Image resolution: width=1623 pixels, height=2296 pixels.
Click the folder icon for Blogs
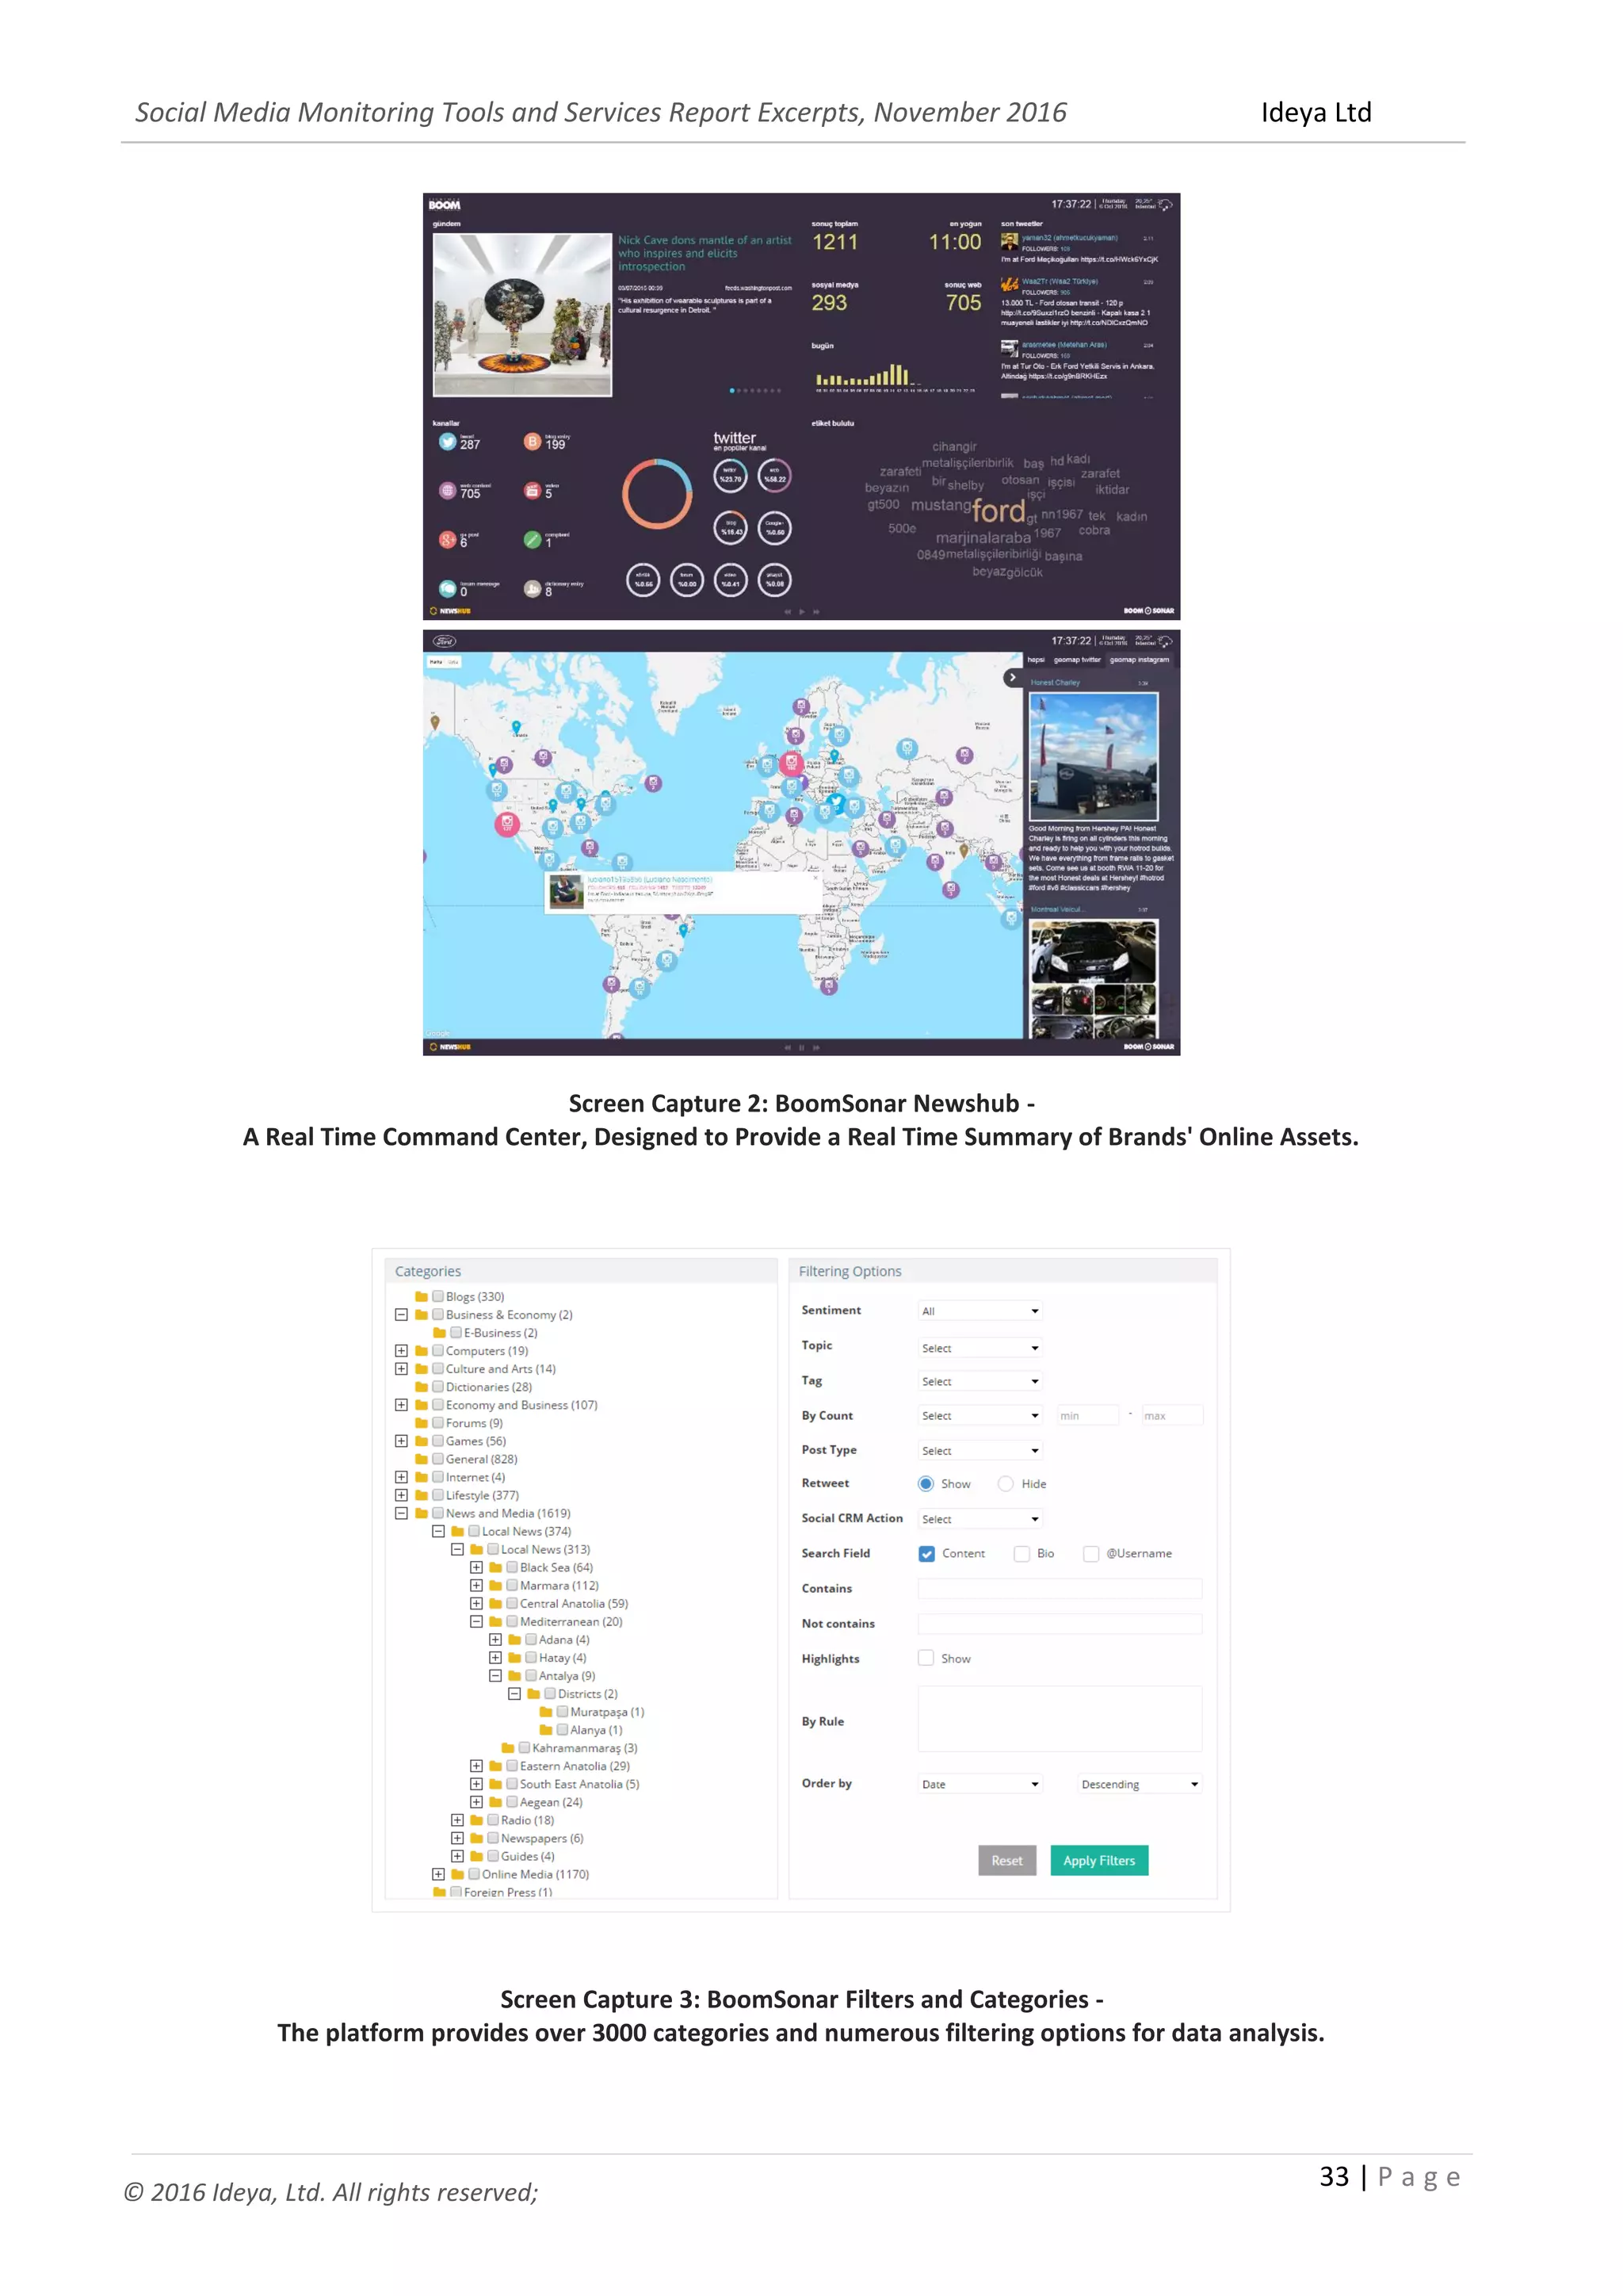422,1296
